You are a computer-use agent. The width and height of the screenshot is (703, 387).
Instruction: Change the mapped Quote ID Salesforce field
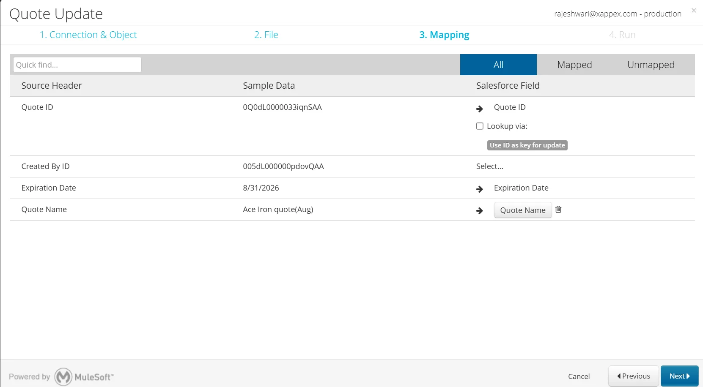tap(510, 107)
